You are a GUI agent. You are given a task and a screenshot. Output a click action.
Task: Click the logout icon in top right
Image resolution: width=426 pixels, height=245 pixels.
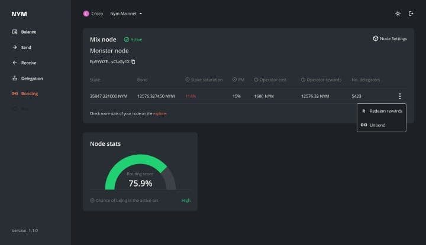411,14
